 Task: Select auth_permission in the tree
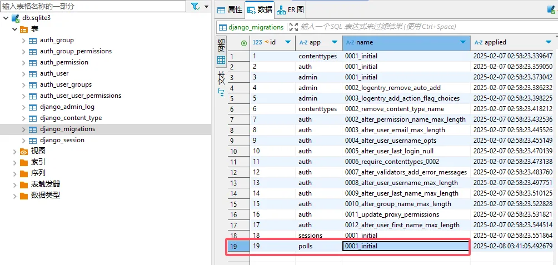tap(64, 62)
